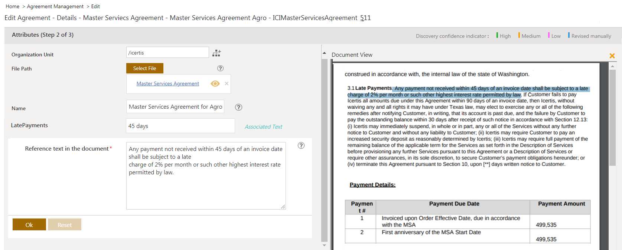Confirm with the Ok button
Screen dimensions: 622x250
[29, 225]
